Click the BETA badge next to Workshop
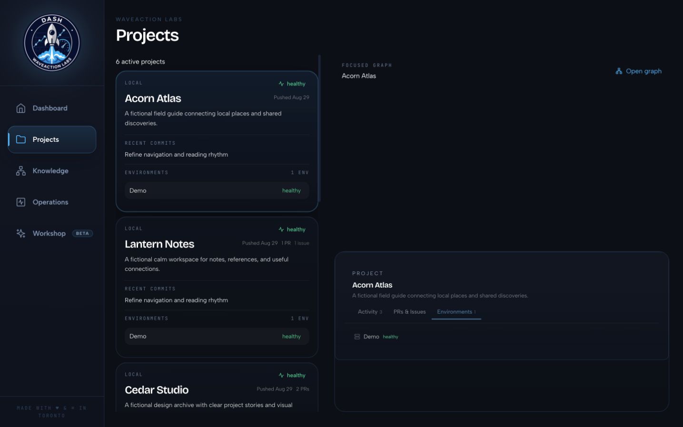683x427 pixels. (x=82, y=233)
